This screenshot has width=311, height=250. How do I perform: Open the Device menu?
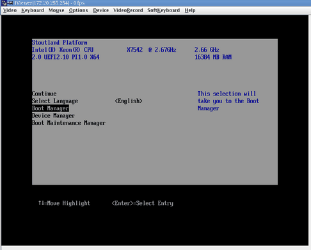[x=101, y=10]
